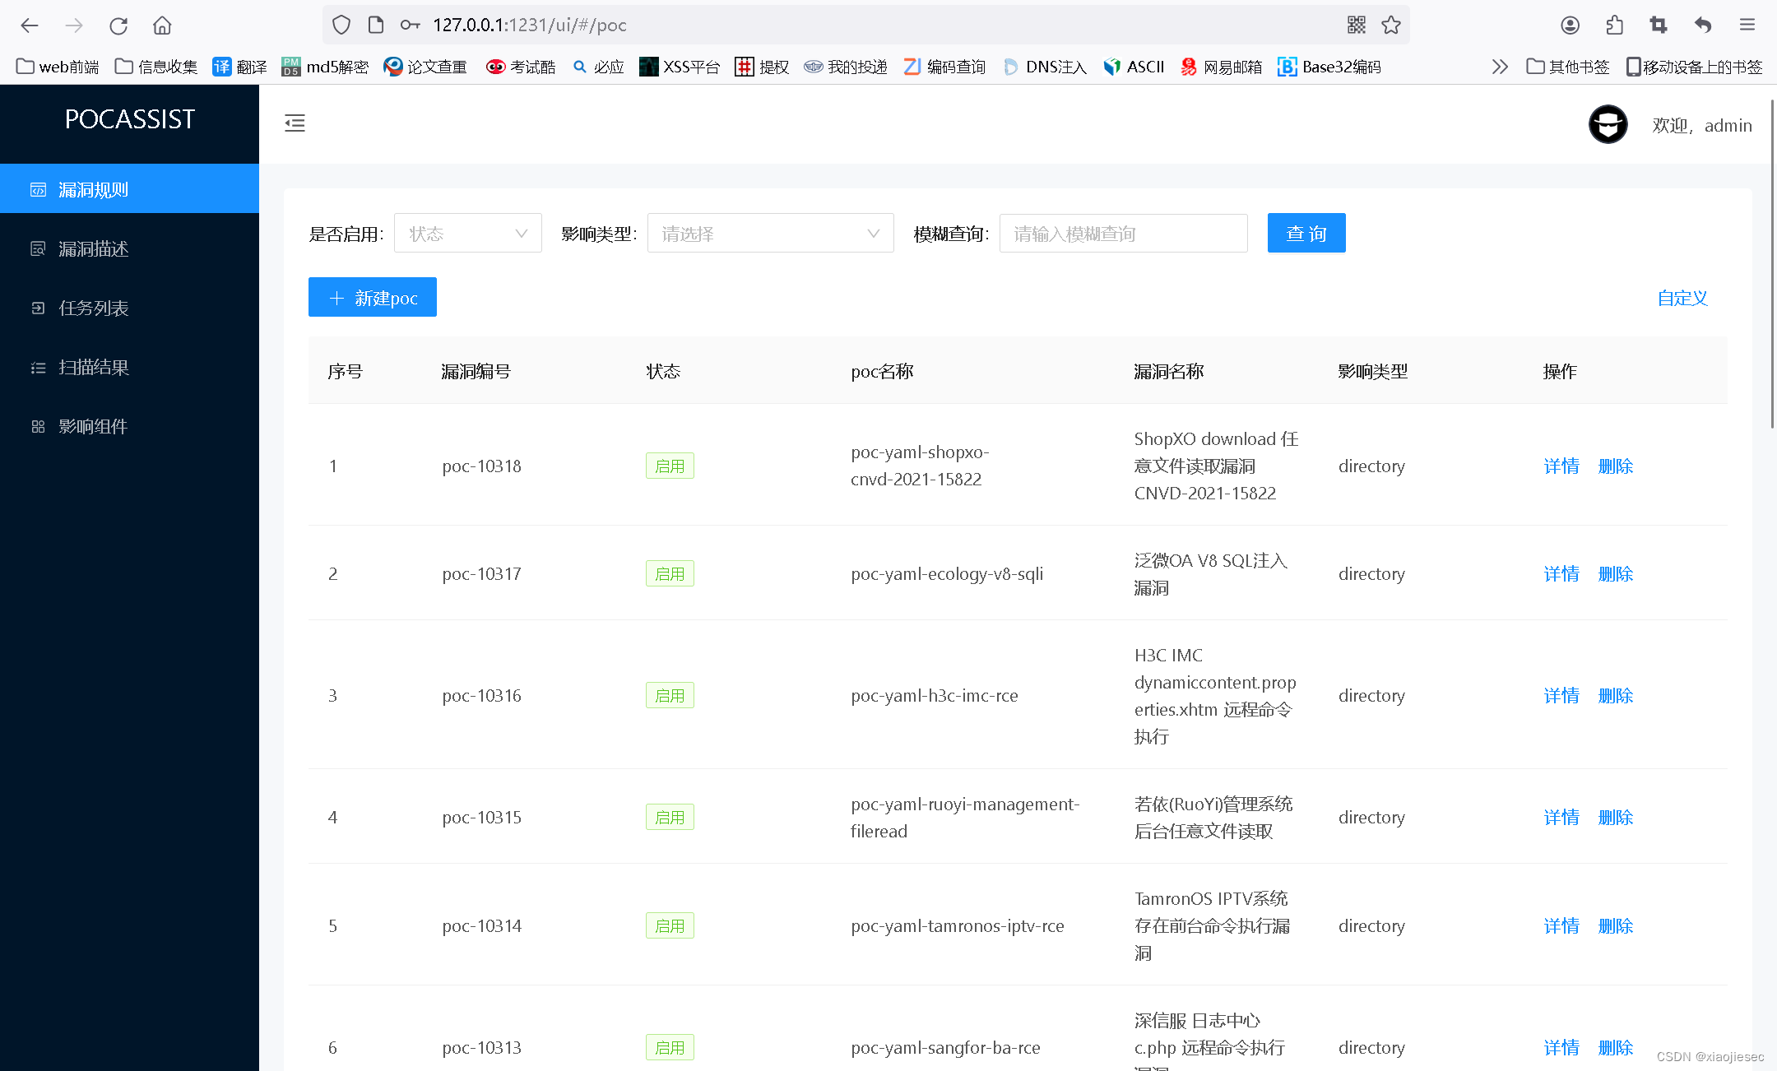This screenshot has width=1777, height=1071.
Task: Open the browser home page icon
Action: click(162, 25)
